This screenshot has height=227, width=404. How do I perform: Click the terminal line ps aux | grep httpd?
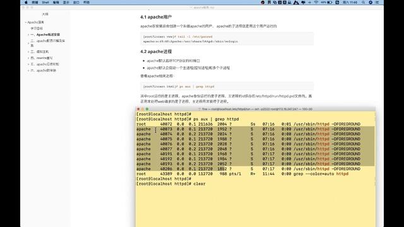tap(187, 119)
